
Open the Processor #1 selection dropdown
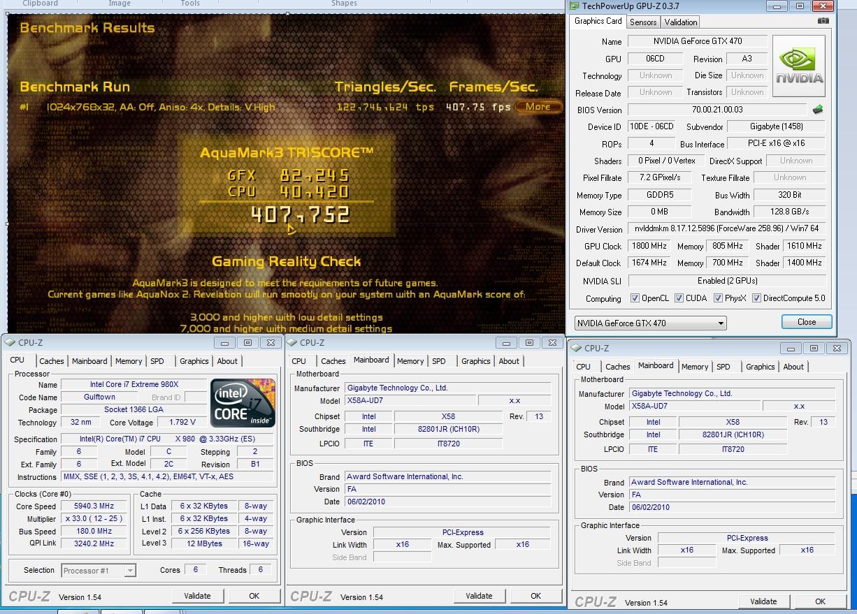(99, 571)
